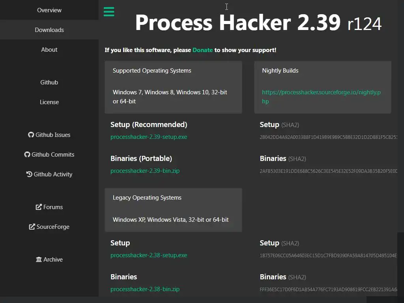The width and height of the screenshot is (404, 303).
Task: Click the external link icon beside SourceForge
Action: point(32,227)
